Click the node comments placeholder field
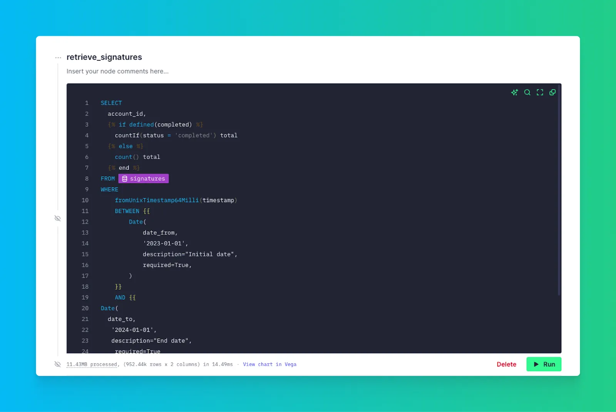Viewport: 616px width, 412px height. tap(118, 71)
